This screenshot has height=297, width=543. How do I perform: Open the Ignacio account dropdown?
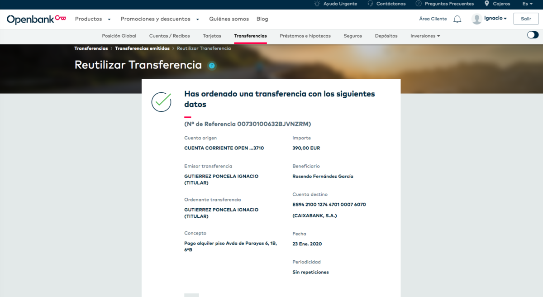pyautogui.click(x=495, y=19)
